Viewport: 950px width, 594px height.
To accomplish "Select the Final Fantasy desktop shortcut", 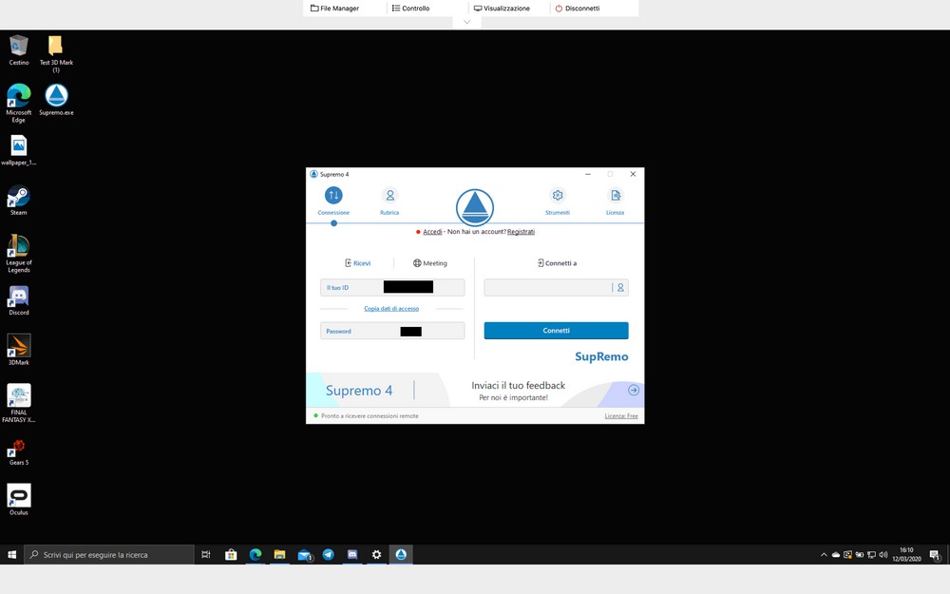I will (x=19, y=403).
